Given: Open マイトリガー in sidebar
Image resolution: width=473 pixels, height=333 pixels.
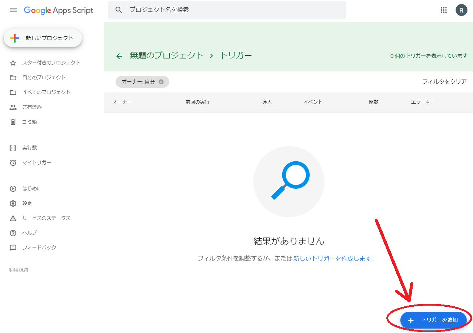Looking at the screenshot, I should [x=37, y=162].
